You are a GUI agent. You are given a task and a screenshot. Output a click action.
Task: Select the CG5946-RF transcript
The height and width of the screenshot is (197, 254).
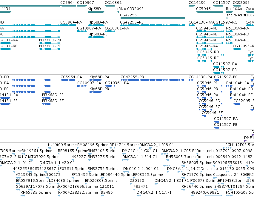pyautogui.click(x=210, y=43)
